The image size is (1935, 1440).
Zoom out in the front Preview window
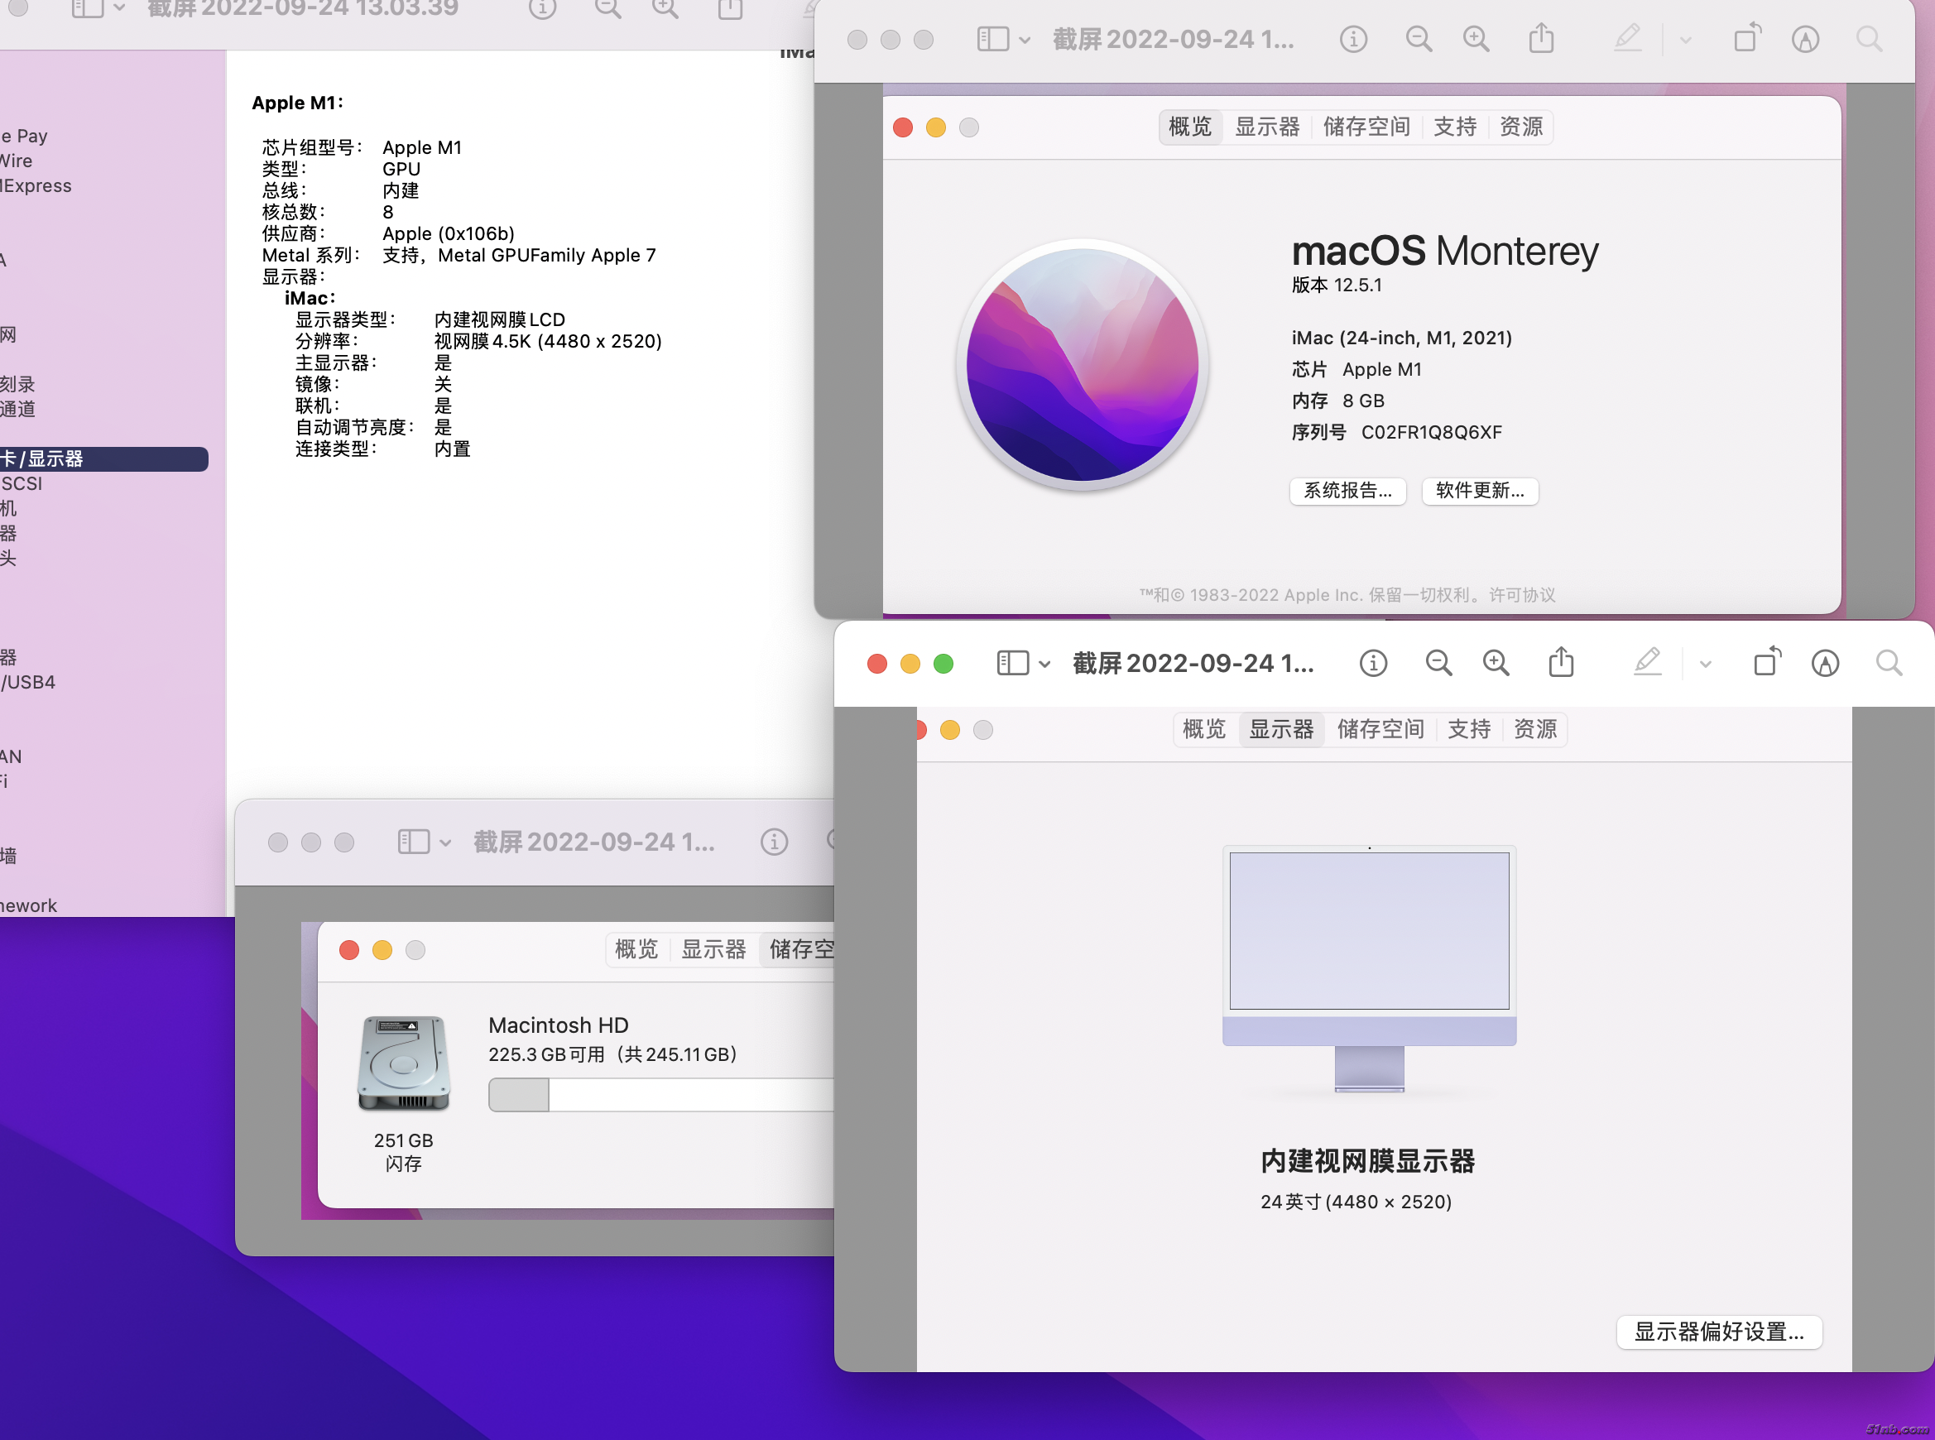pyautogui.click(x=1438, y=664)
